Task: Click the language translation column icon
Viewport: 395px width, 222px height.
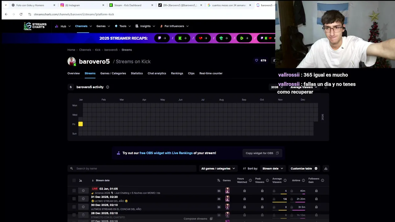Action: (x=218, y=180)
